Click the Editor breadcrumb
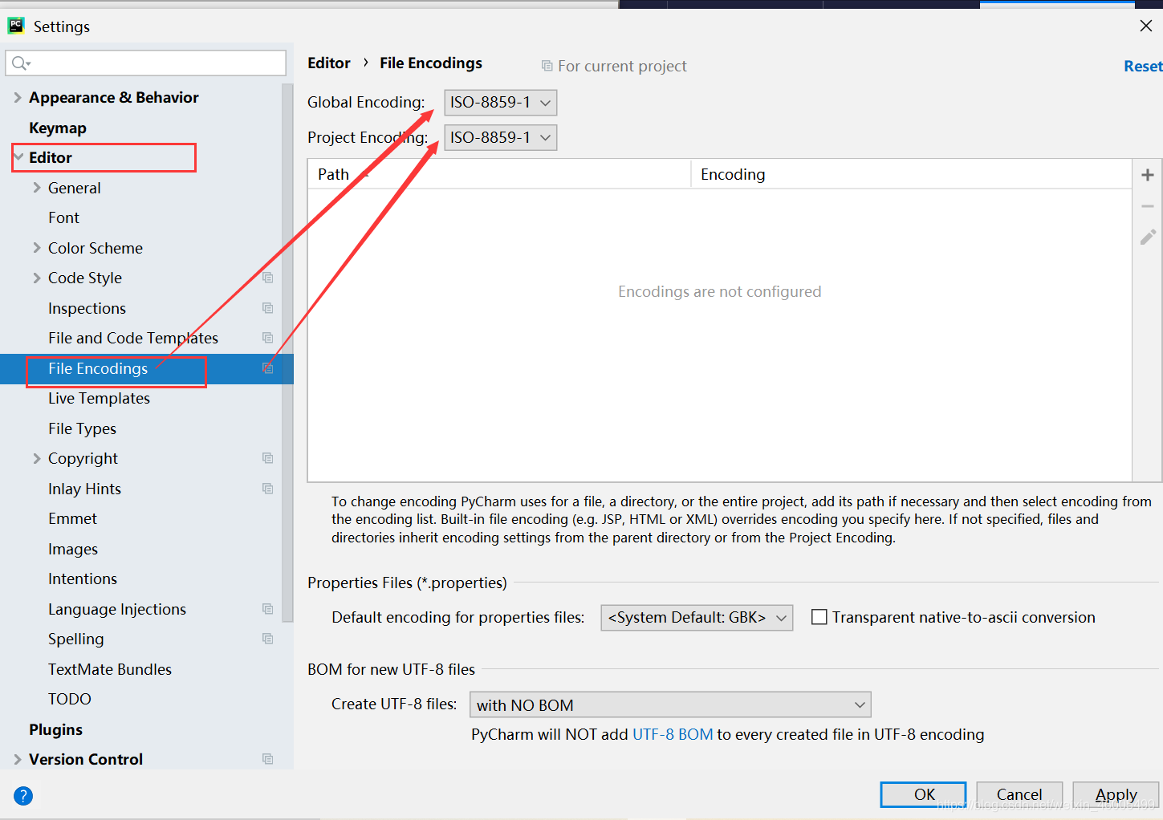Image resolution: width=1163 pixels, height=820 pixels. tap(329, 63)
